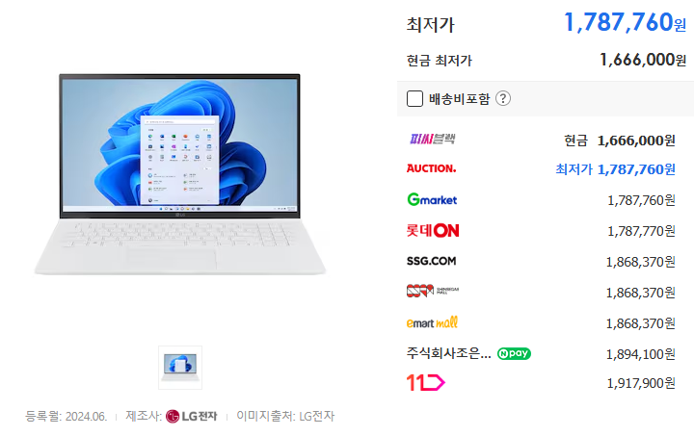Image resolution: width=694 pixels, height=436 pixels.
Task: Open the 롯데ON seller logo
Action: 433,230
